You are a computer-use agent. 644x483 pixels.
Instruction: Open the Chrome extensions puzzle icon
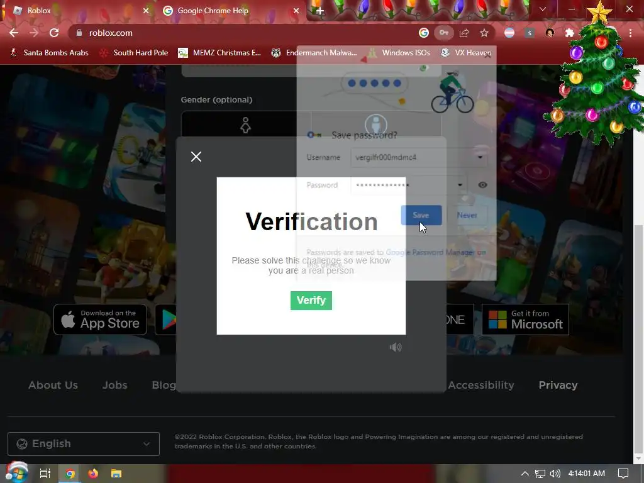[570, 33]
